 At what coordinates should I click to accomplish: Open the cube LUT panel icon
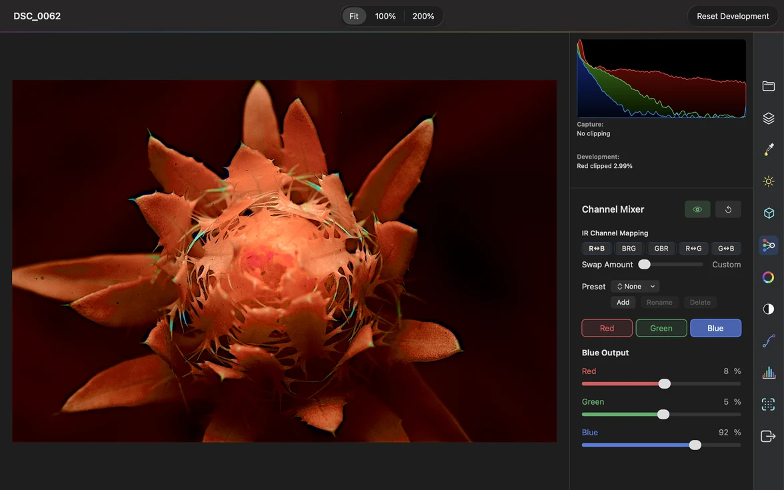pyautogui.click(x=769, y=213)
